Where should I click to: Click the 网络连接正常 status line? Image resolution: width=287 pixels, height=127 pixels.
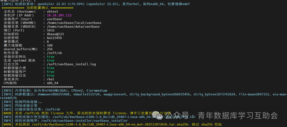(19, 105)
